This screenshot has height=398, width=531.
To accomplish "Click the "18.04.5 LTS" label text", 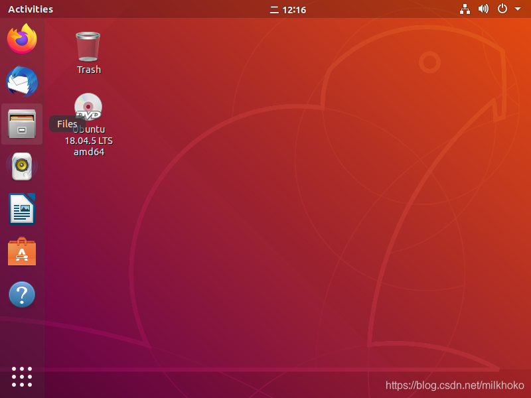I will pyautogui.click(x=89, y=141).
